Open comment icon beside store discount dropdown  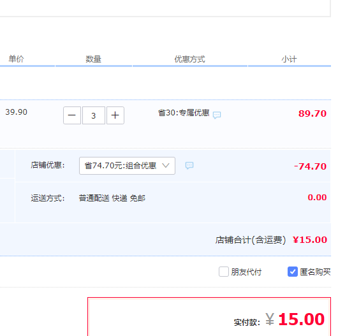189,166
